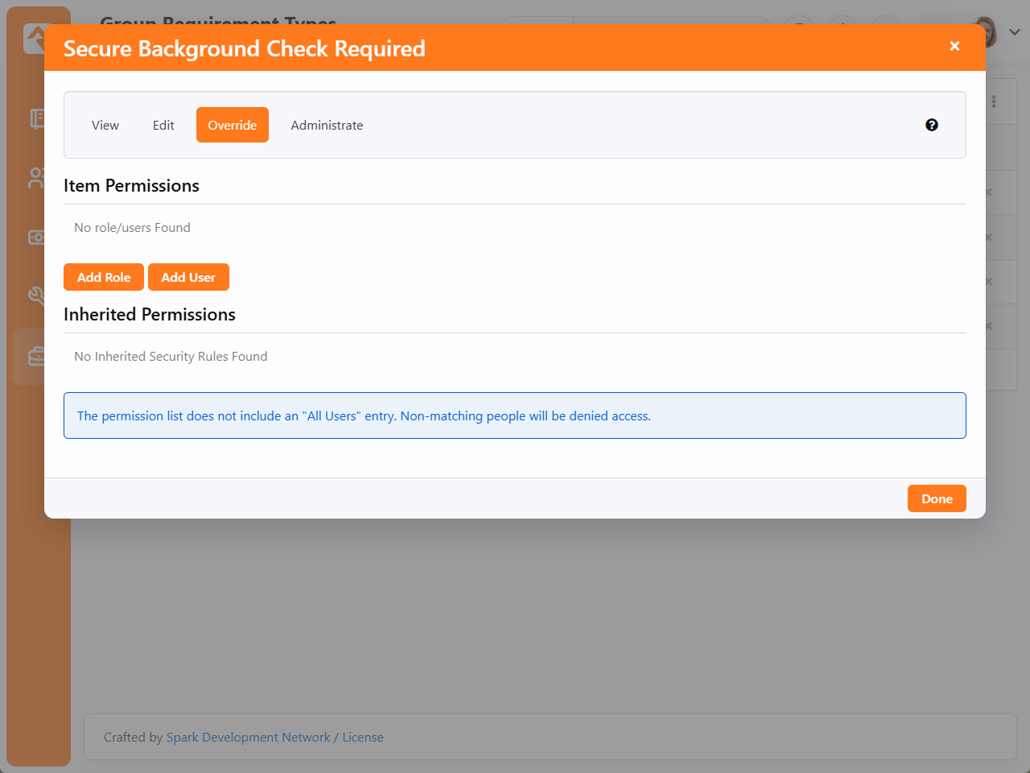Viewport: 1030px width, 773px height.
Task: Follow the License link in footer
Action: point(363,738)
